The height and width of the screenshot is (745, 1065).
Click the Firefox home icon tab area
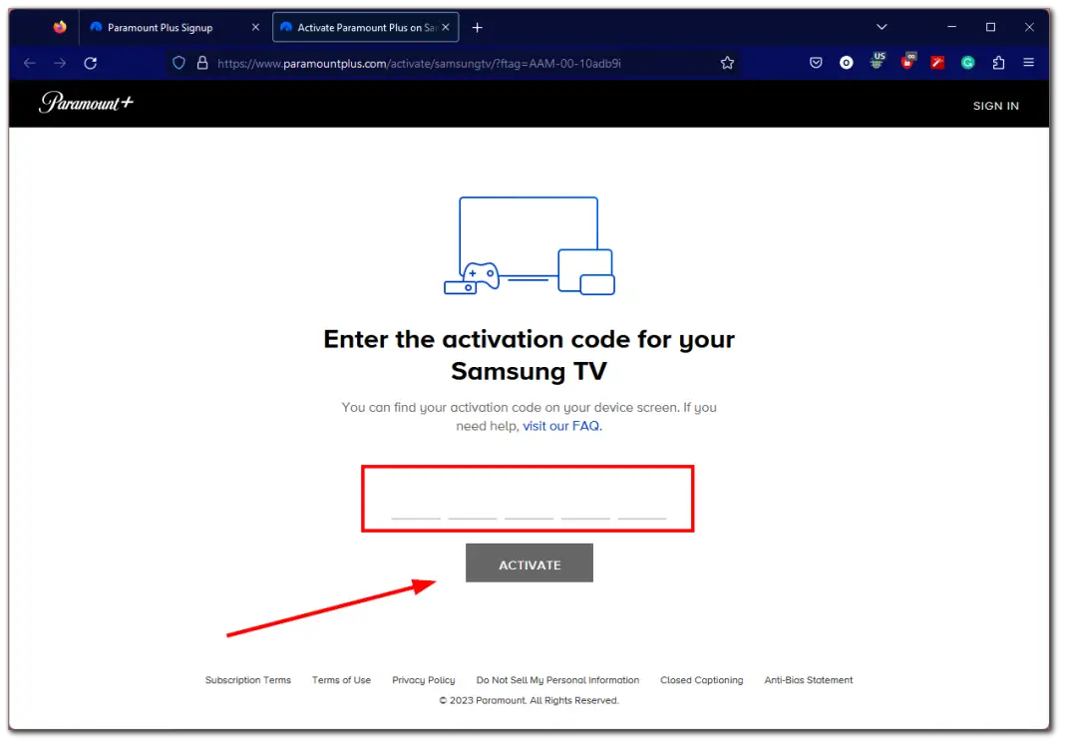(x=59, y=27)
